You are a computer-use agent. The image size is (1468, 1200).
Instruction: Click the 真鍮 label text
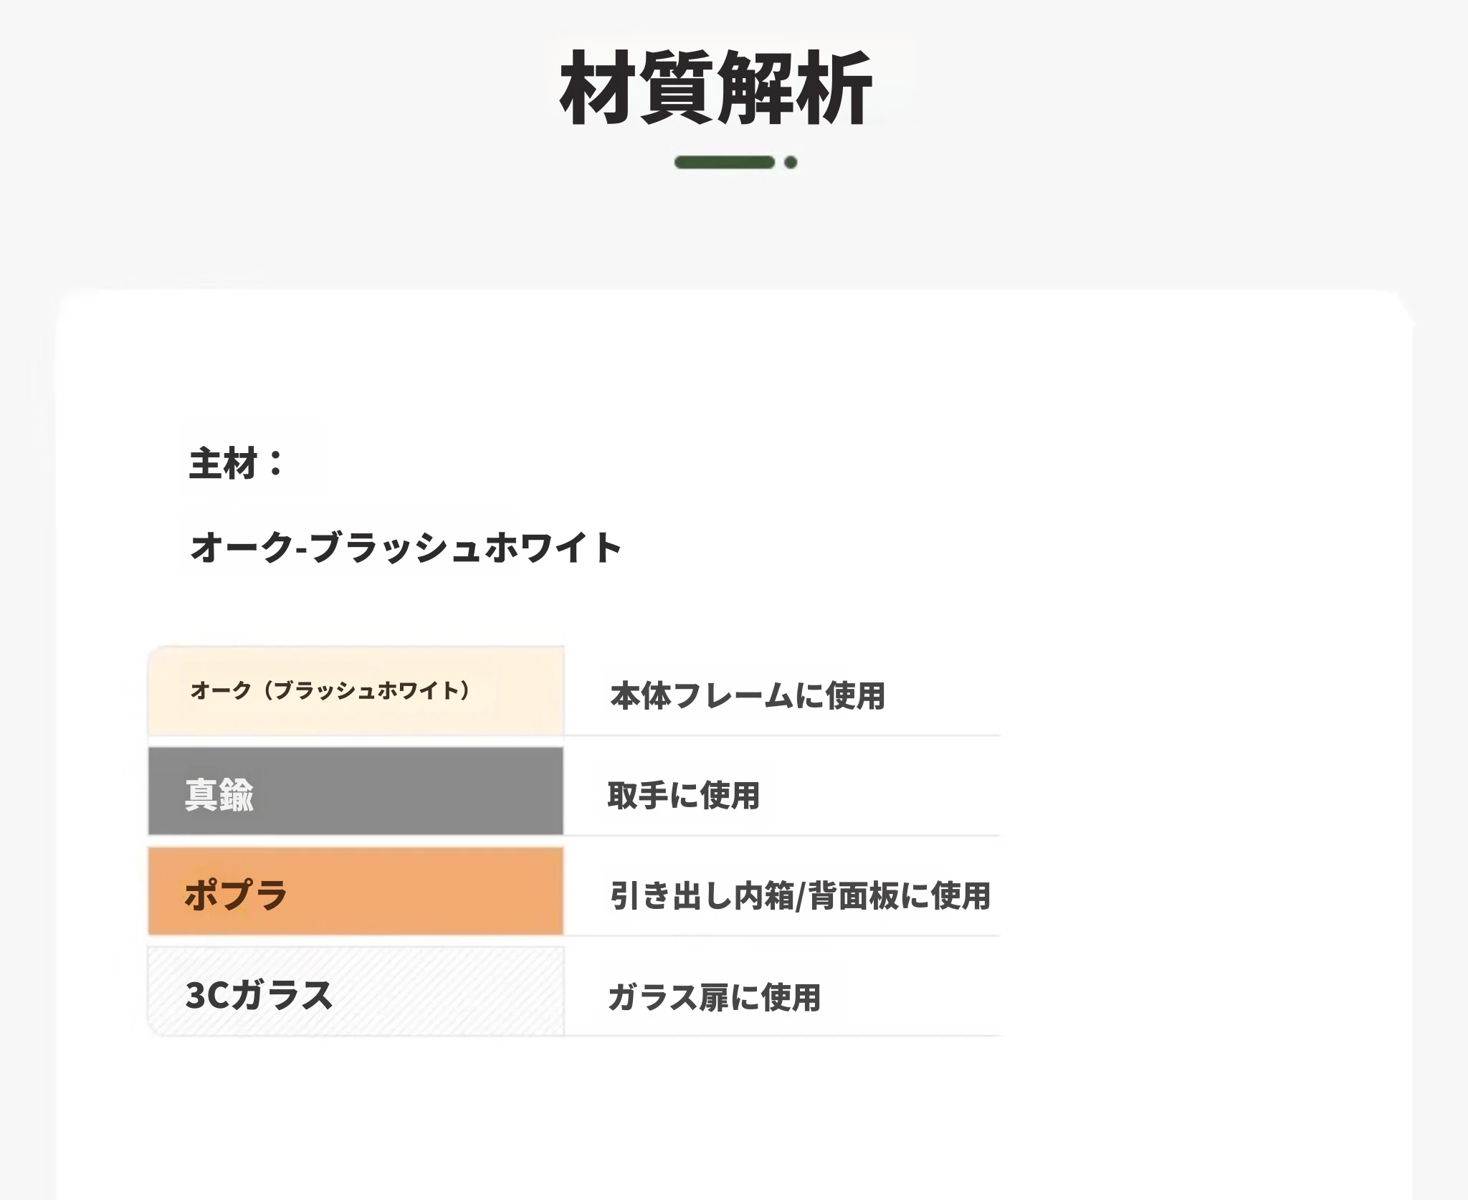[x=219, y=795]
